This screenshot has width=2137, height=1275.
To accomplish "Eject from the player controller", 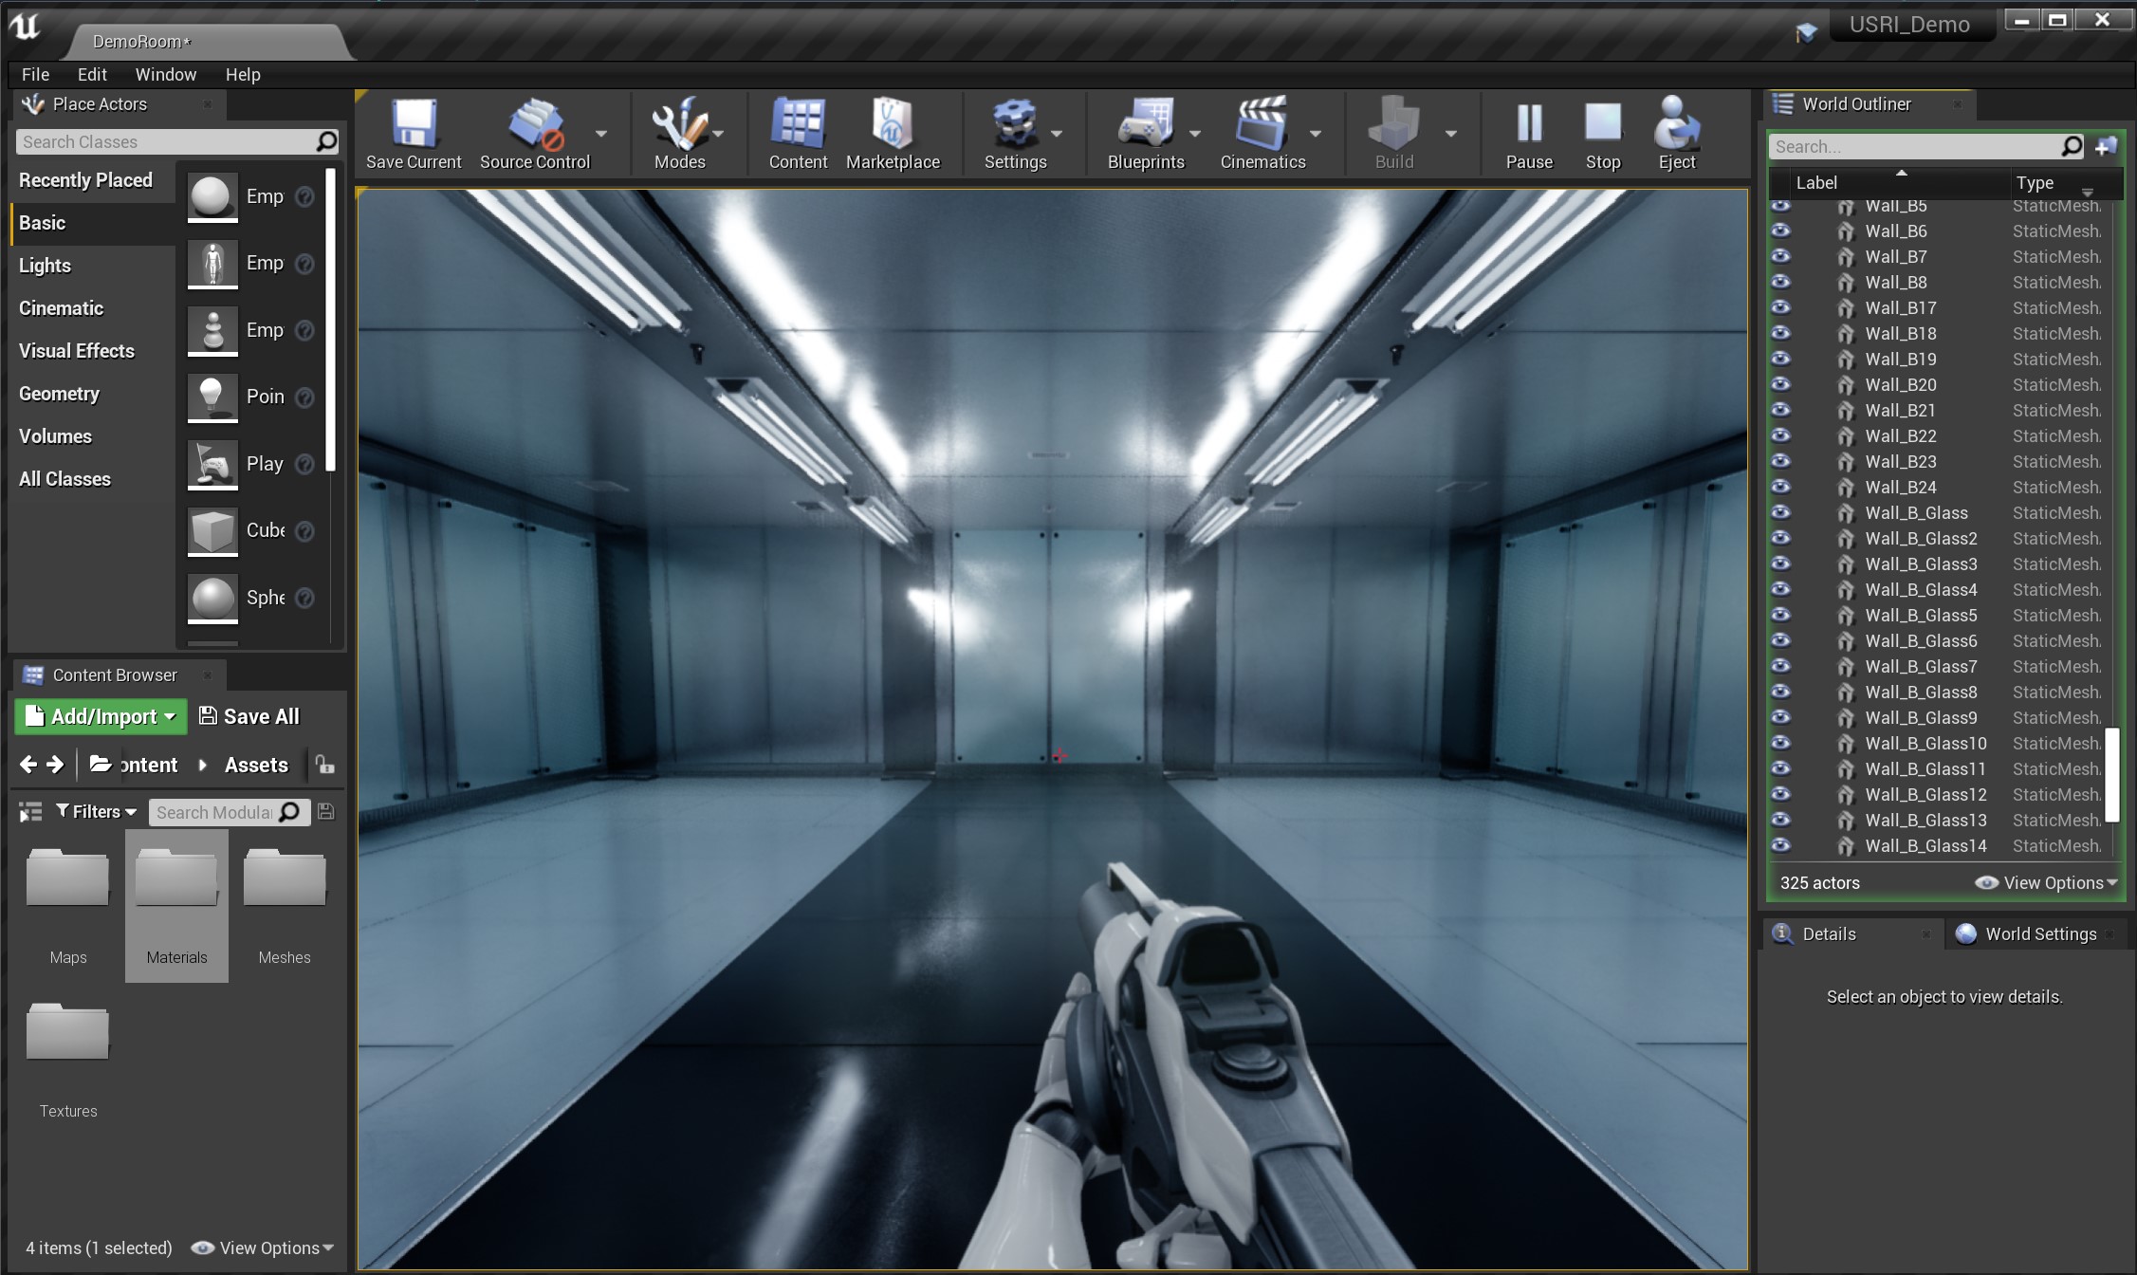I will point(1676,124).
